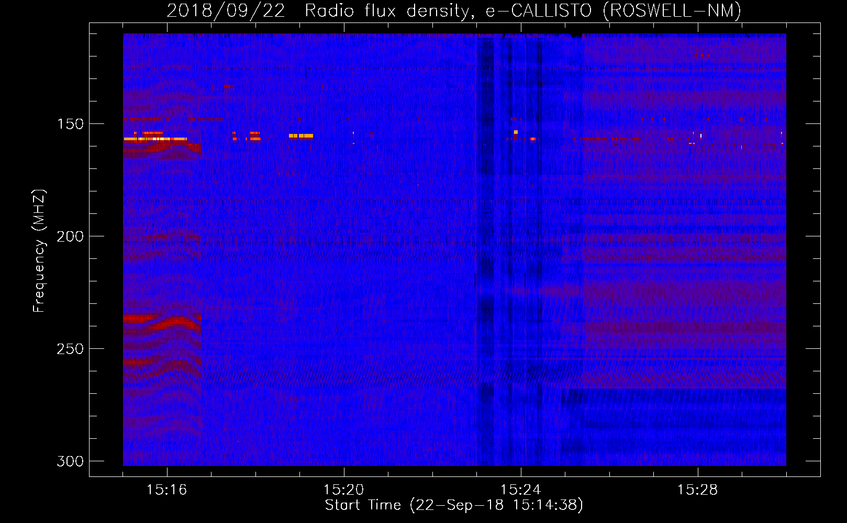Screen dimensions: 847x523
Task: Click the 15:28 time tick label
Action: (x=698, y=490)
